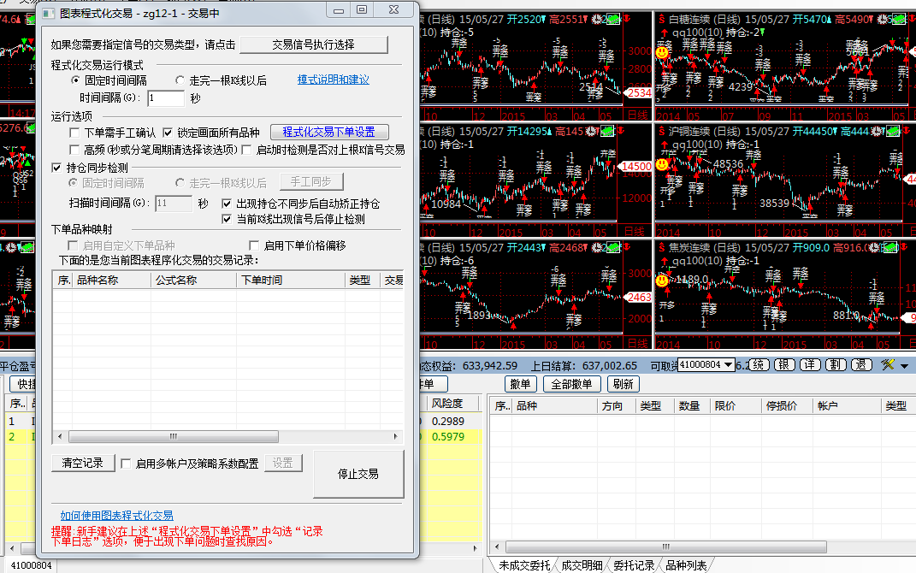Switch to 委托记录 tab
The height and width of the screenshot is (573, 916).
click(x=634, y=565)
